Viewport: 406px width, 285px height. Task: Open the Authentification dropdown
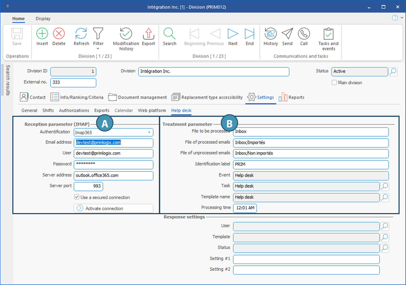point(149,132)
